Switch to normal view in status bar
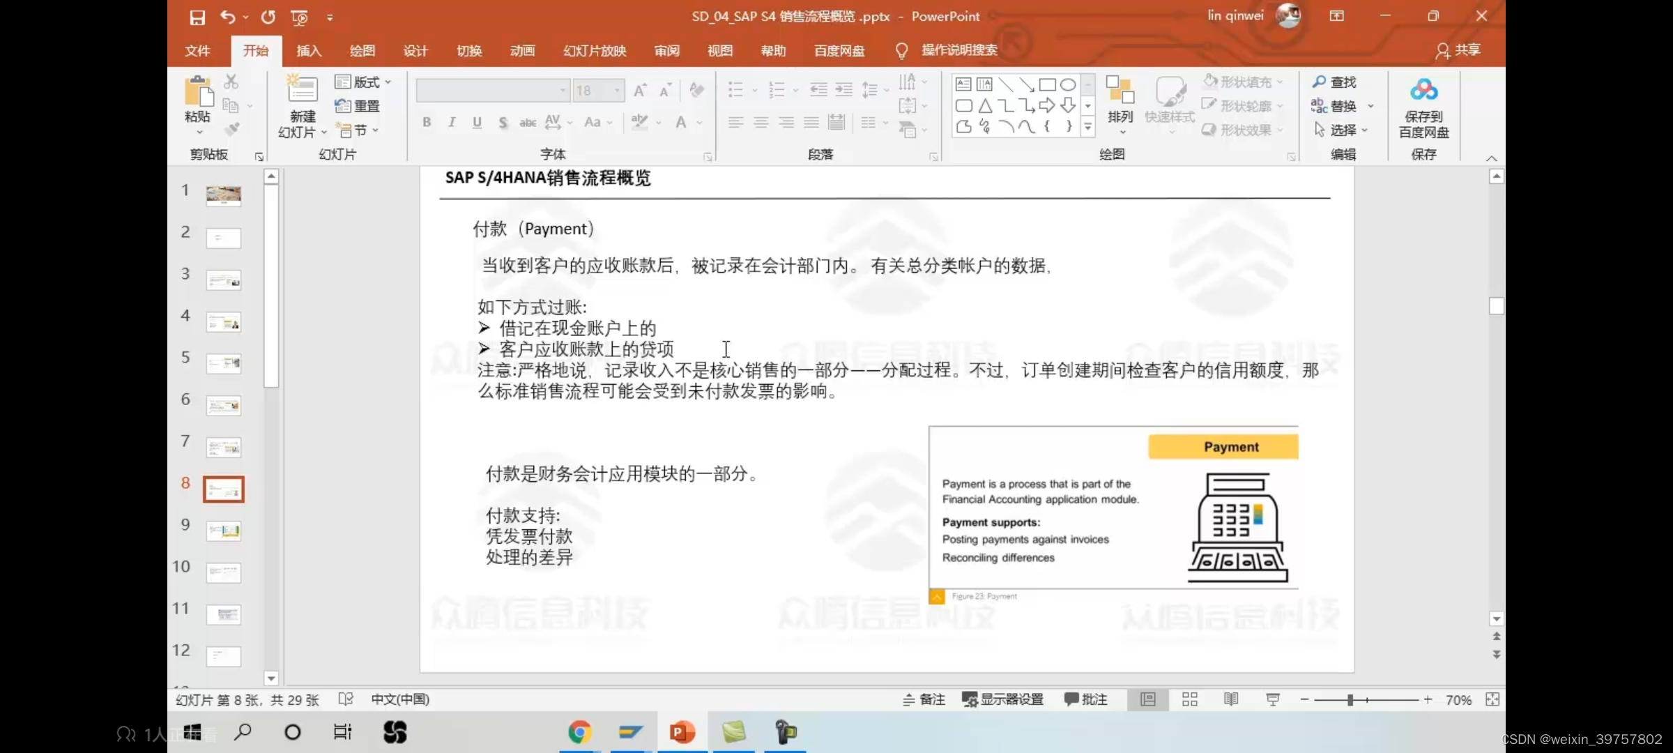This screenshot has width=1673, height=753. [x=1147, y=699]
